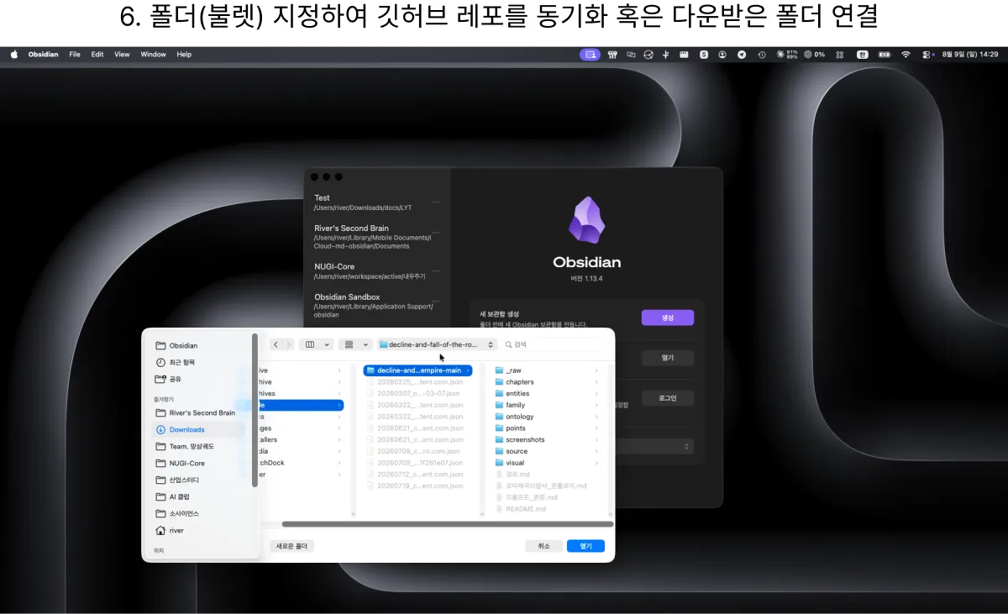The width and height of the screenshot is (1008, 614).
Task: Expand the ontology folder chevron
Action: 596,417
